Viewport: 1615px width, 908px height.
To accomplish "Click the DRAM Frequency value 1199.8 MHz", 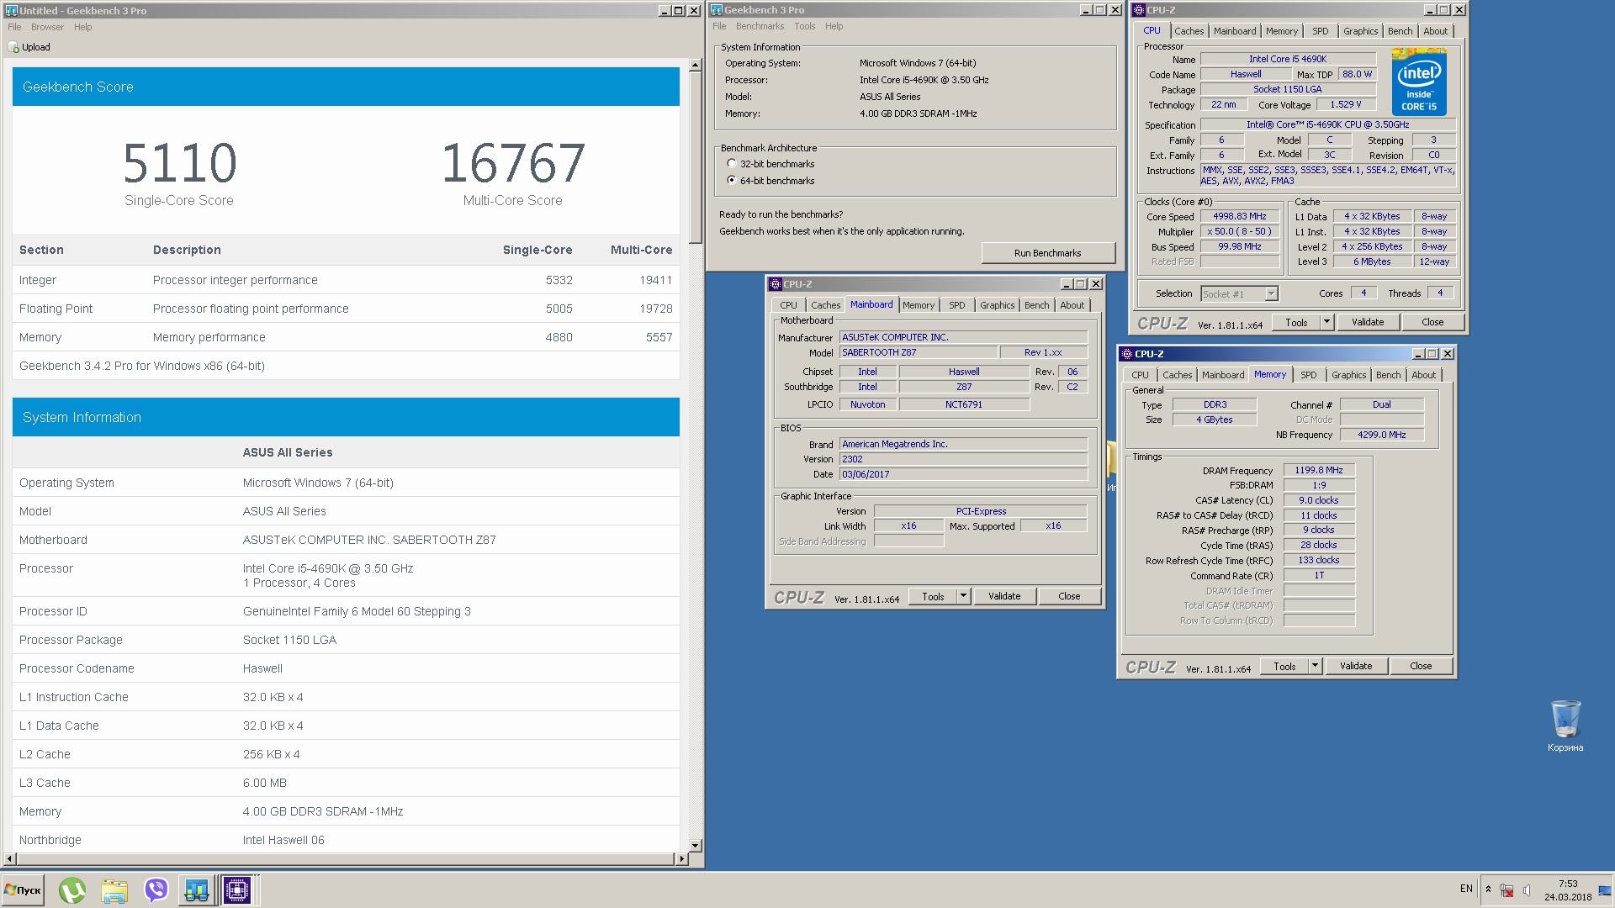I will click(x=1318, y=470).
